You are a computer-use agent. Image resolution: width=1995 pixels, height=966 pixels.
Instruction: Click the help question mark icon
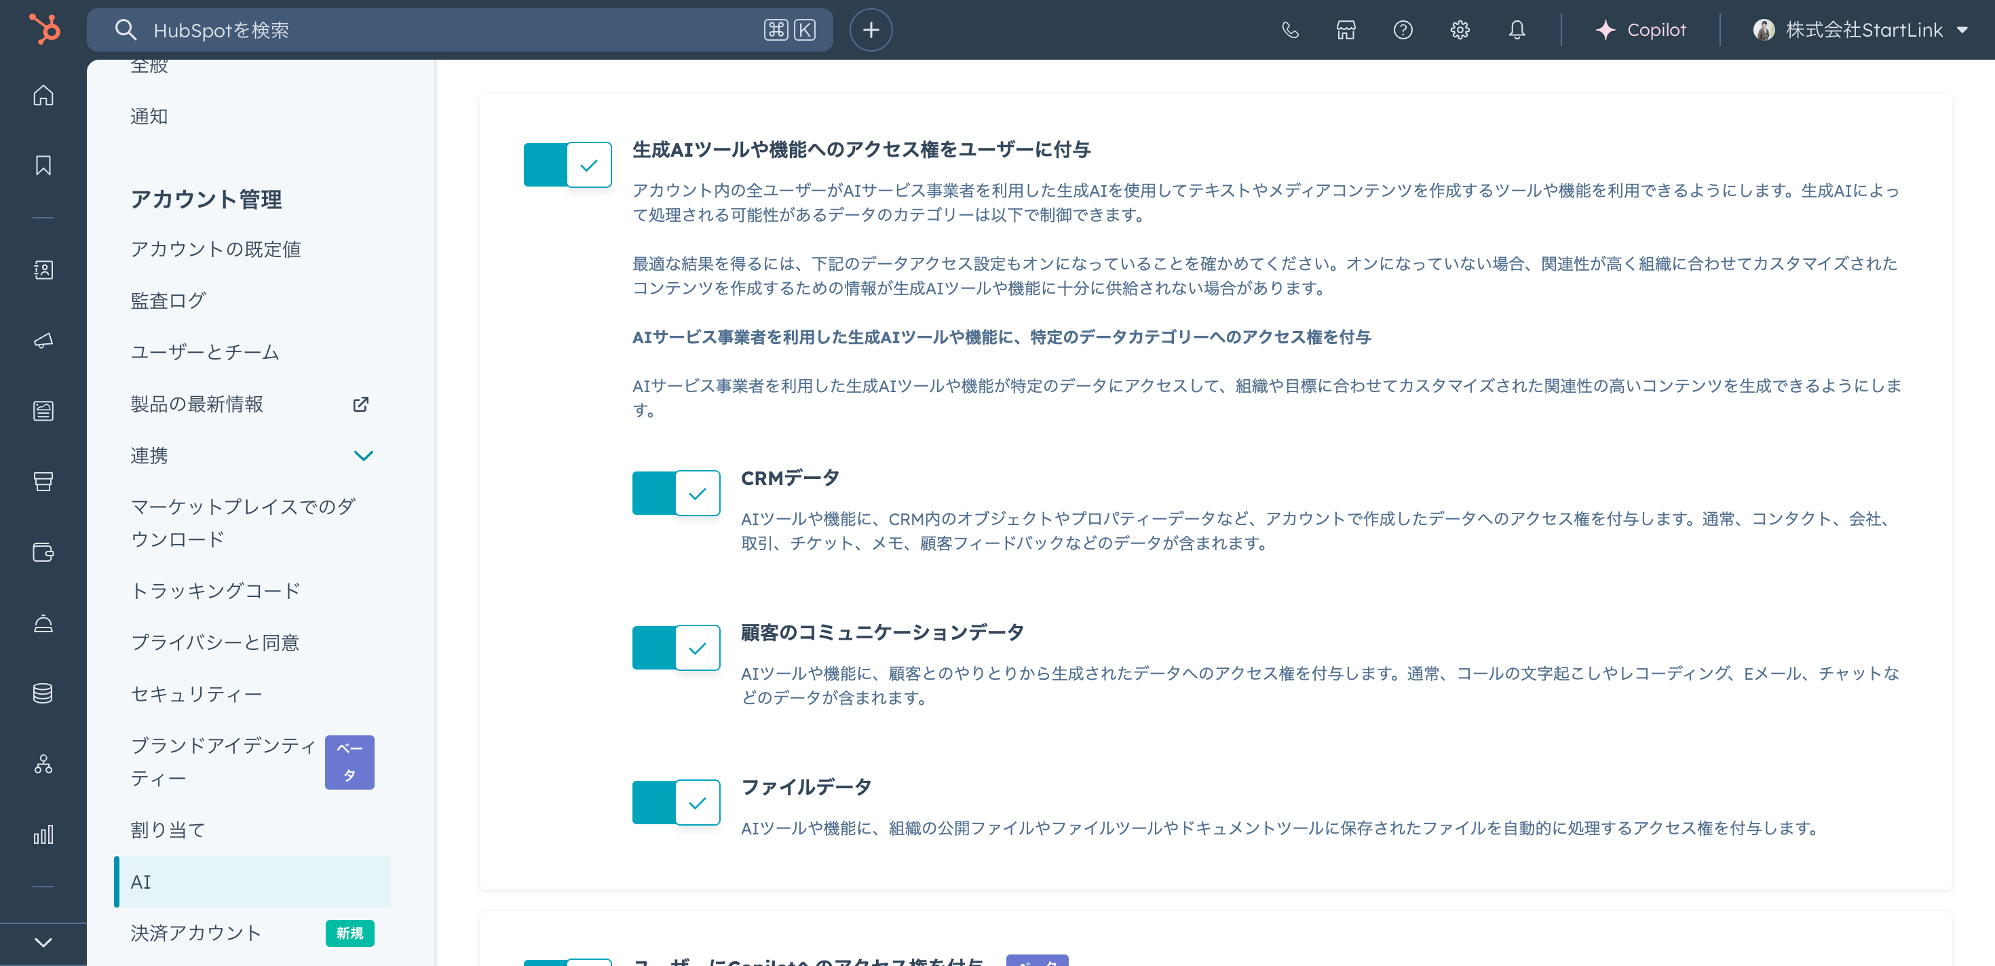click(x=1403, y=30)
